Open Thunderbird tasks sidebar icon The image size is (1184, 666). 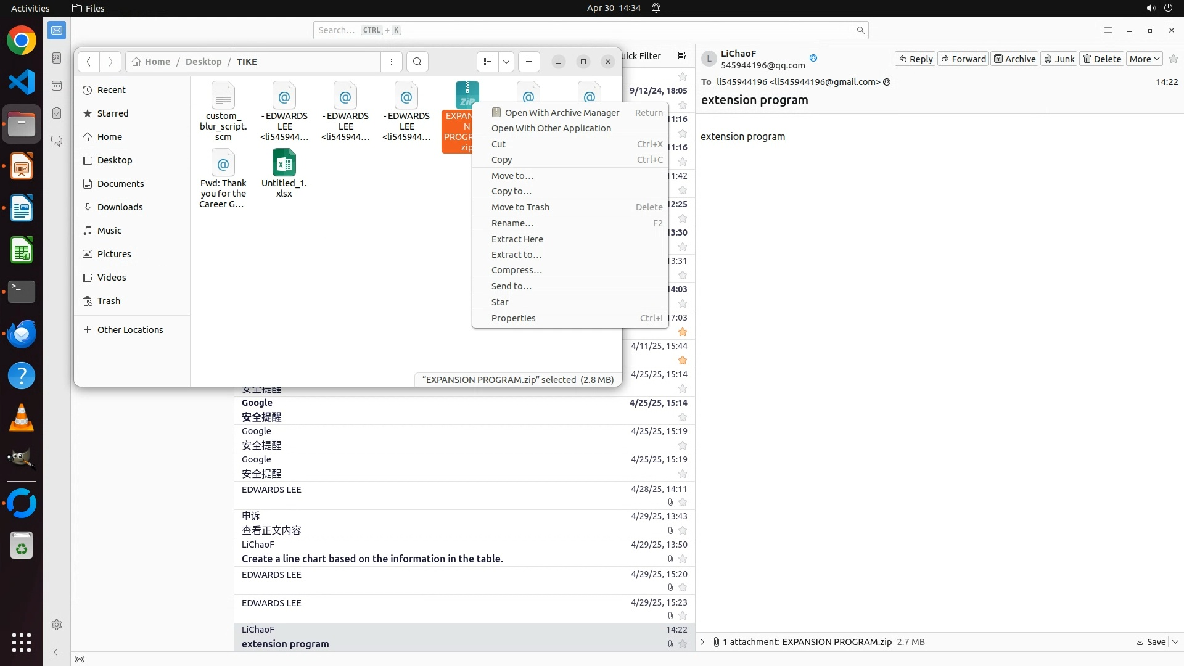[57, 113]
